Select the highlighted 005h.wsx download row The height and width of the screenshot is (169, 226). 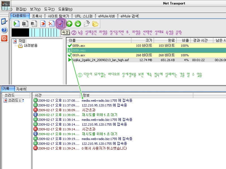(x=146, y=50)
